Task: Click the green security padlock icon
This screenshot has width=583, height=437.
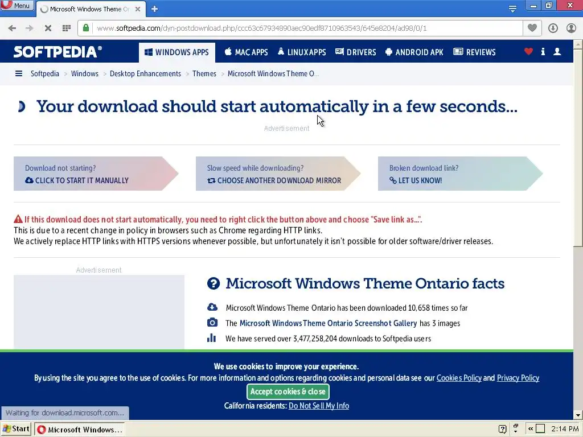Action: (x=86, y=28)
